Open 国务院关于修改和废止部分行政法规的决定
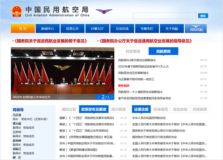This screenshot has width=223, height=160. [x=159, y=131]
